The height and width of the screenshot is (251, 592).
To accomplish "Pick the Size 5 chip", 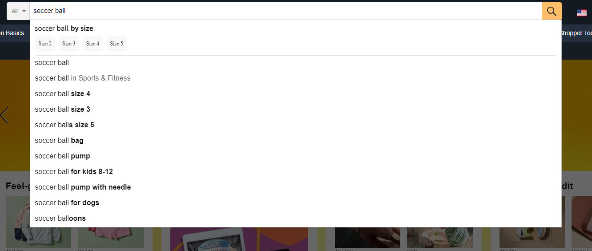I will point(117,44).
